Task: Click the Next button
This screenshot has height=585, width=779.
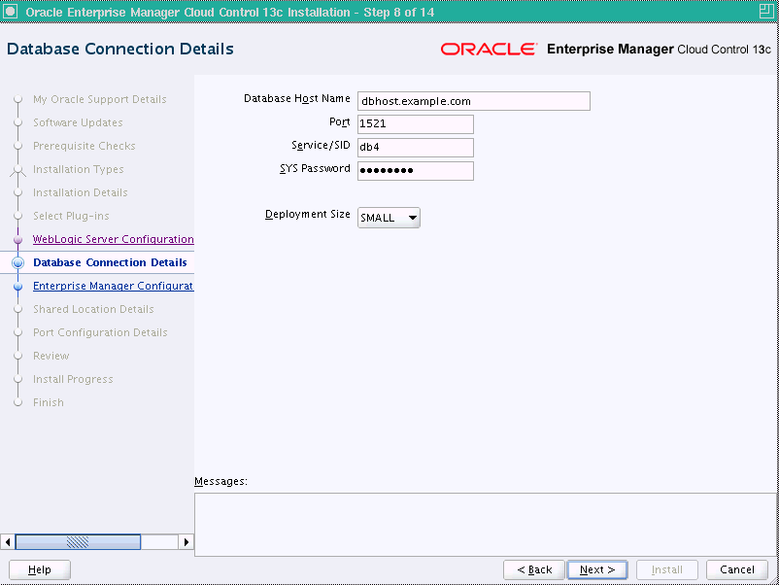Action: [x=597, y=569]
